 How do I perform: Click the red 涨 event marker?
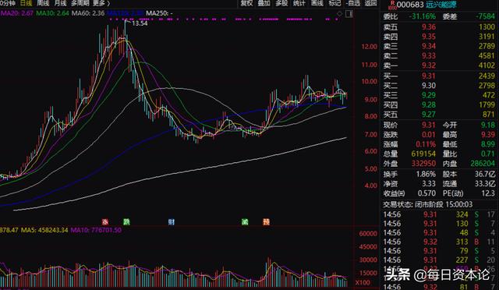tap(105, 221)
